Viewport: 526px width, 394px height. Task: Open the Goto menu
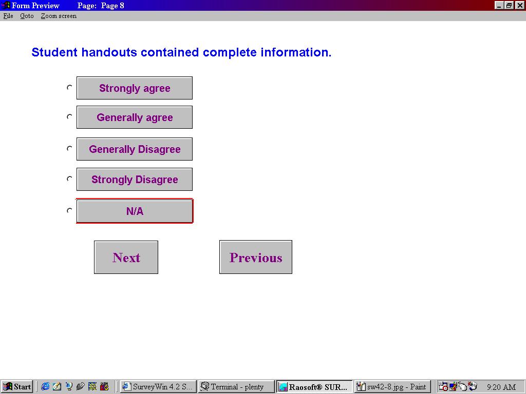(27, 16)
